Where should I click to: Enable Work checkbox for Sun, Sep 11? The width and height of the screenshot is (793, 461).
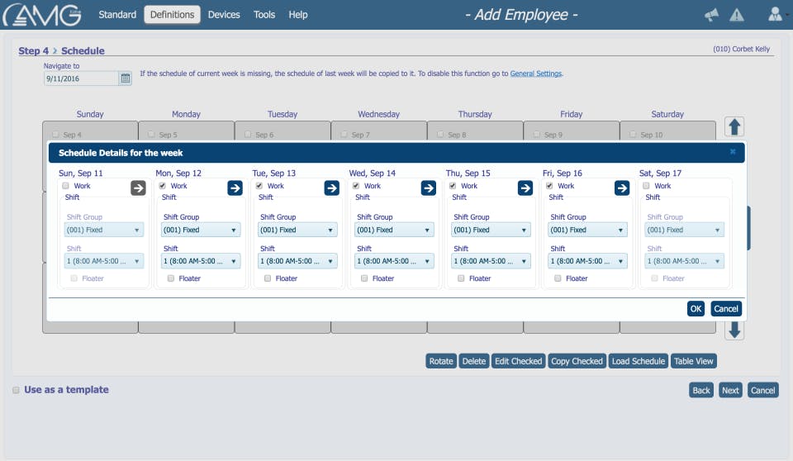tap(66, 186)
